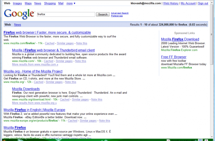
Task: Click 'More results from www.mozilla.com' link
Action: pyautogui.click(x=35, y=64)
